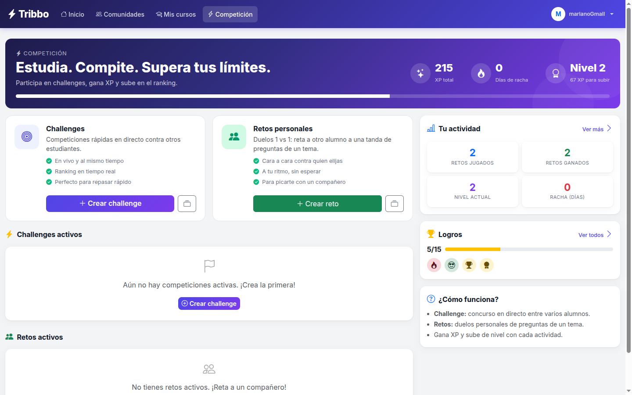
Task: Go to Comunidades
Action: coord(120,14)
